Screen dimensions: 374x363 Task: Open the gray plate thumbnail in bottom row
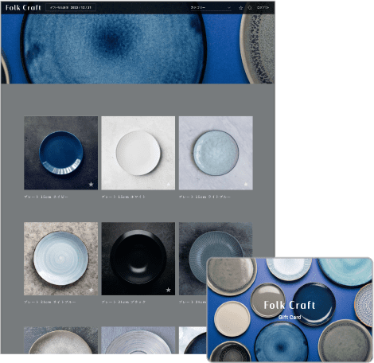(x=60, y=340)
